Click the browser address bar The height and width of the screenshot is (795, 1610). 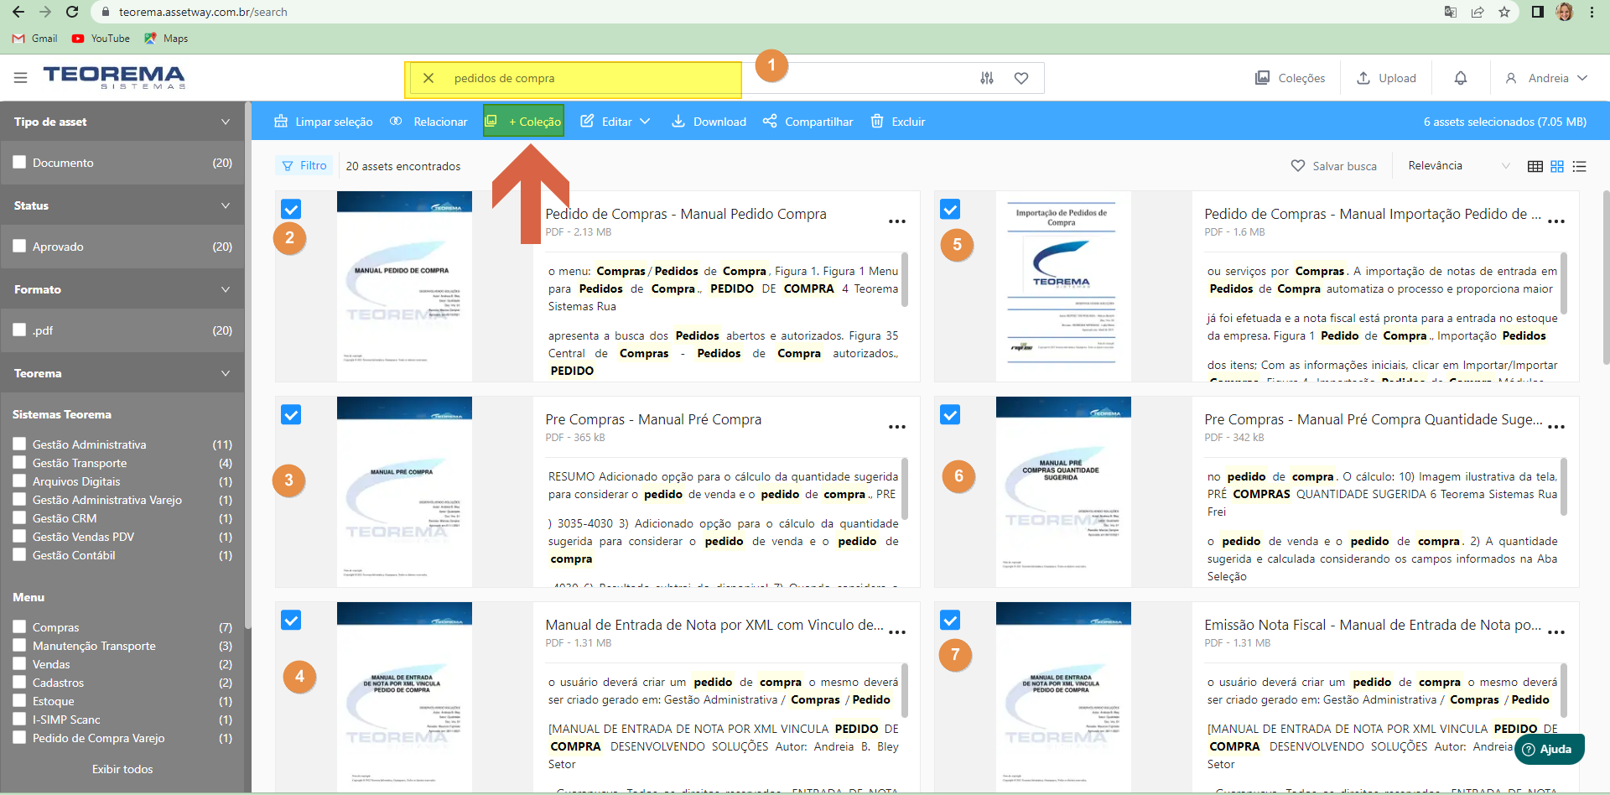(755, 12)
